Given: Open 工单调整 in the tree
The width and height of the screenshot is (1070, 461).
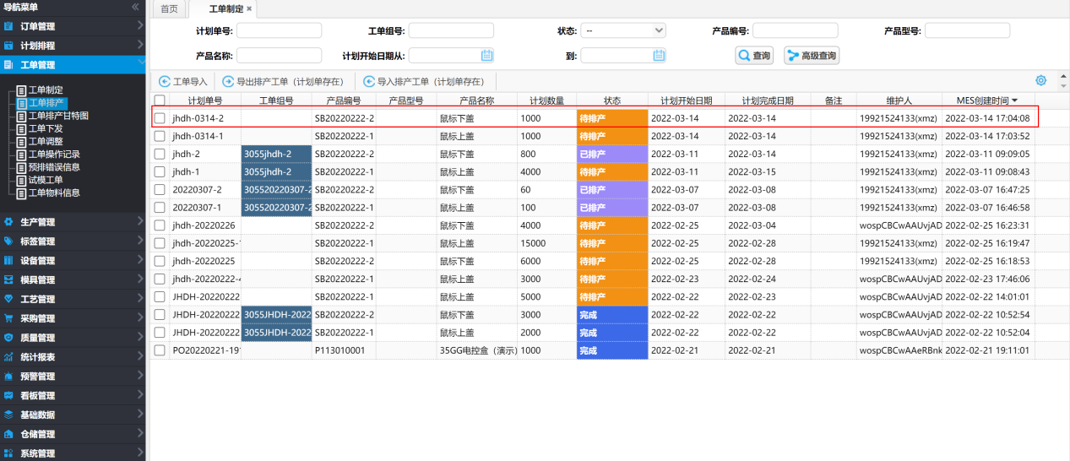Looking at the screenshot, I should pos(46,141).
